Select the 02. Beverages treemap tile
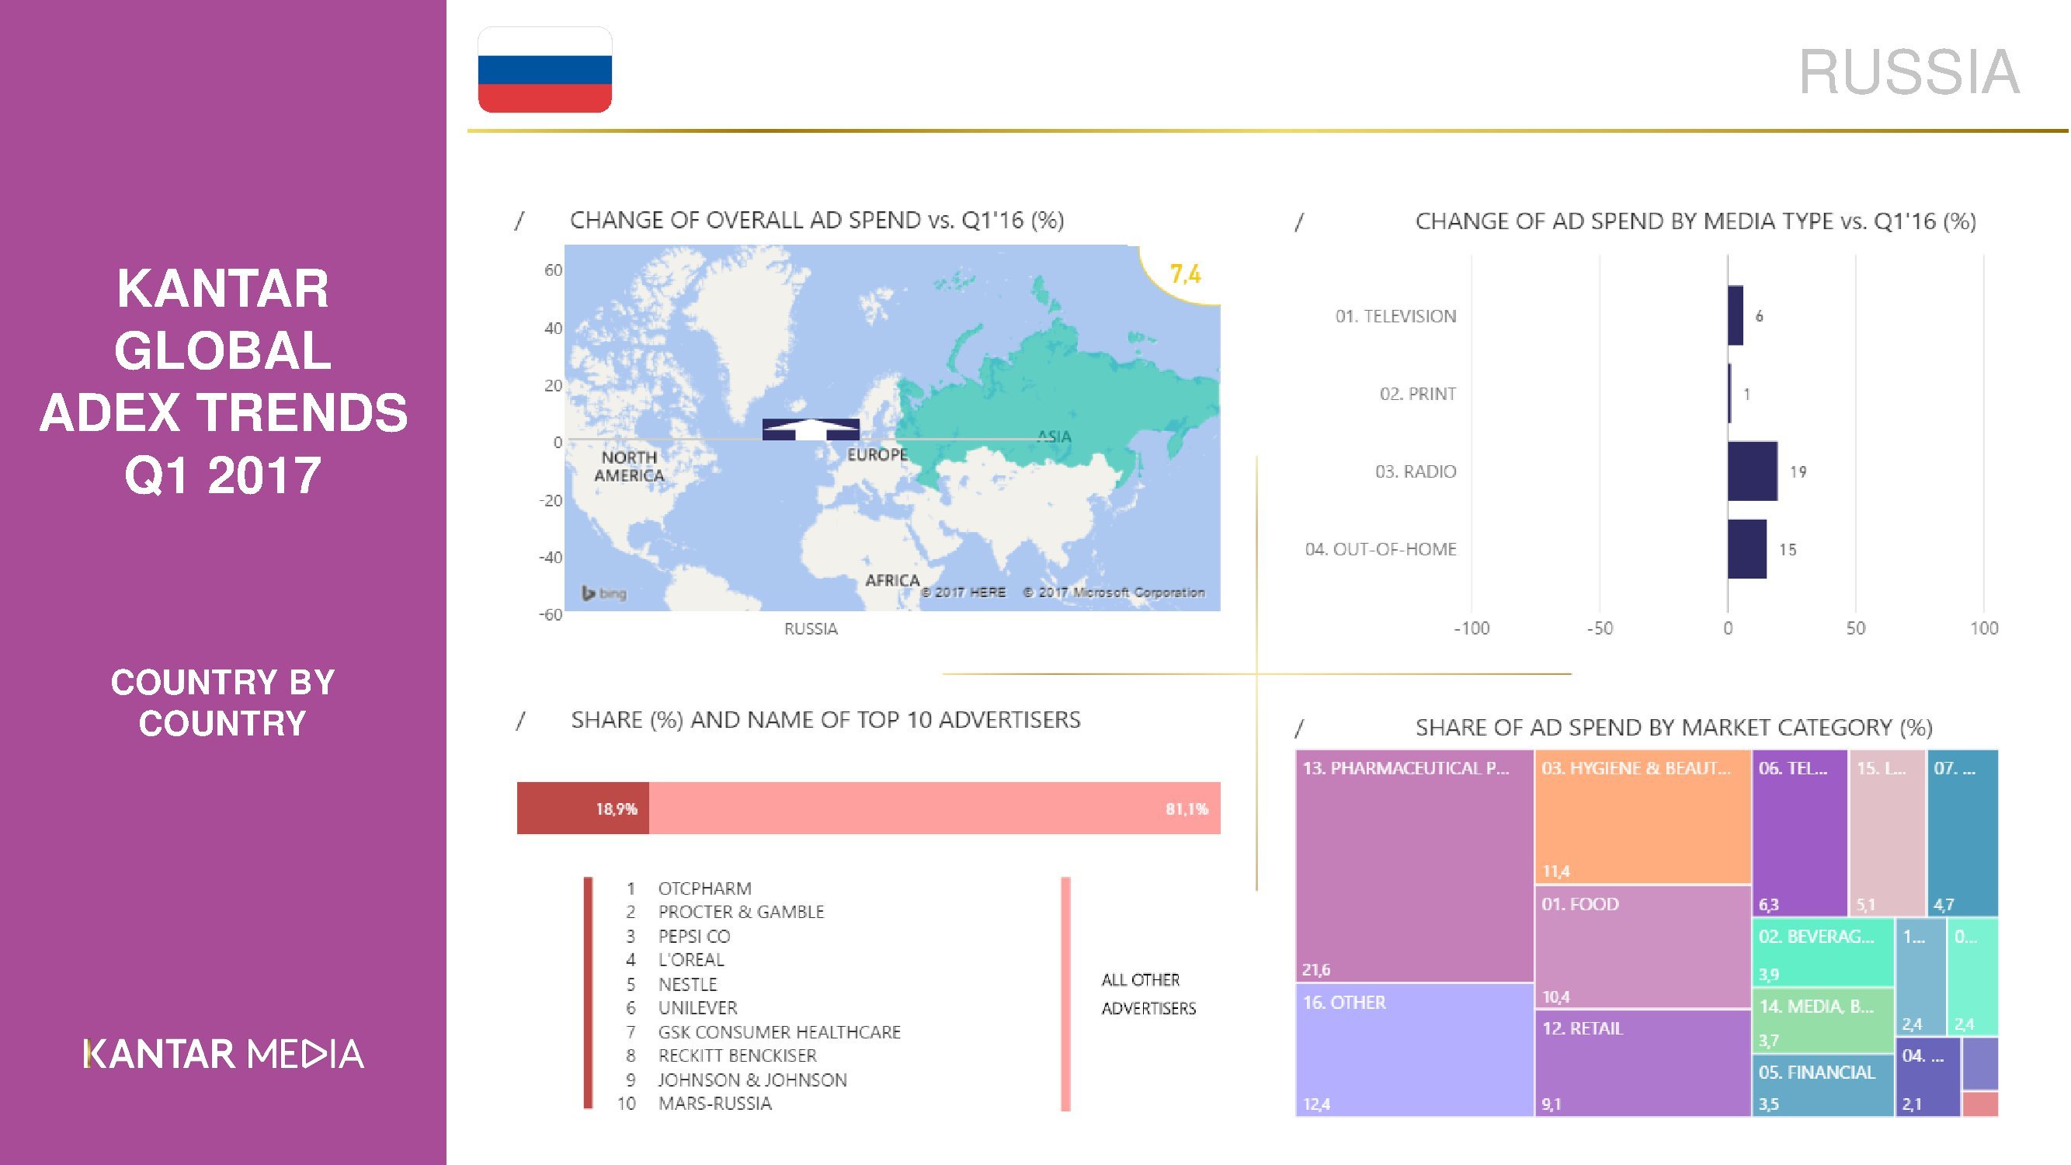Viewport: 2071px width, 1165px height. (x=1823, y=952)
